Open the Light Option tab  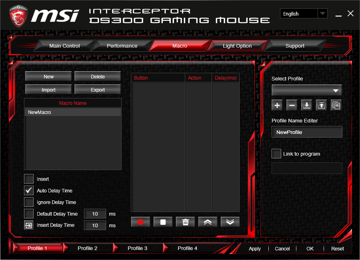coord(237,46)
